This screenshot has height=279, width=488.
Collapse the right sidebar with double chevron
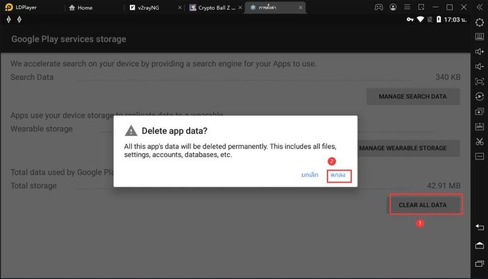click(x=479, y=7)
